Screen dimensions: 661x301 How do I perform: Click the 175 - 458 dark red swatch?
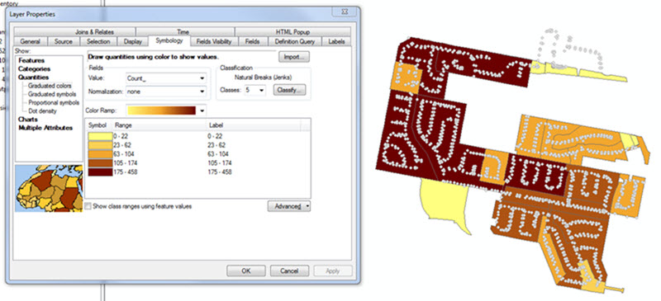(100, 172)
